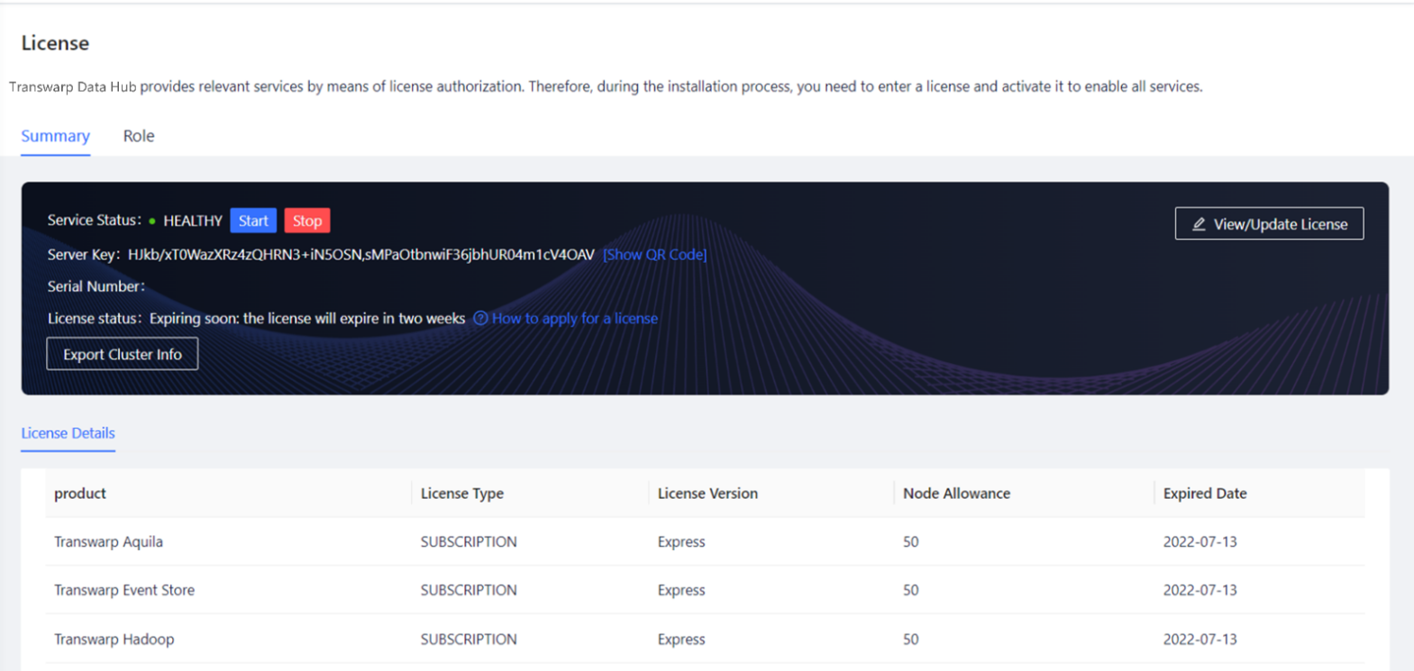Click SUBSCRIPTION in the Aquila row
This screenshot has height=671, width=1414.
tap(469, 541)
